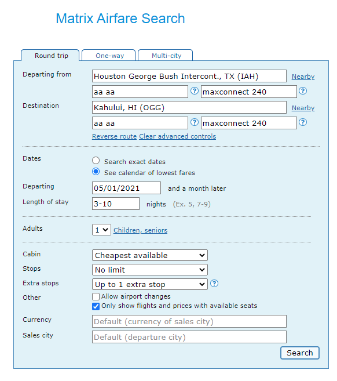Switch to the Multi-city tab

tap(166, 56)
